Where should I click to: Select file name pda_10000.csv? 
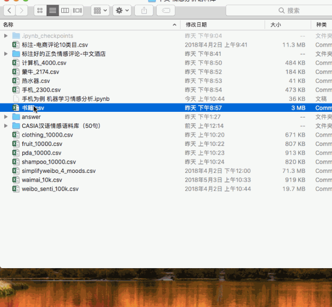41,153
